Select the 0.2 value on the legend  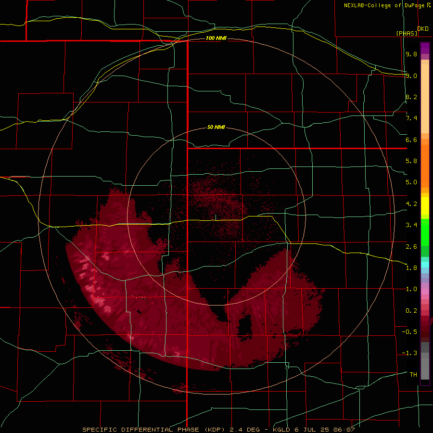tap(411, 311)
